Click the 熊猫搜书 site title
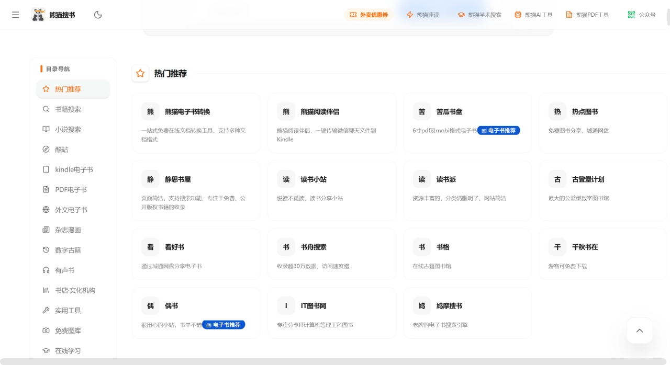 pyautogui.click(x=62, y=15)
